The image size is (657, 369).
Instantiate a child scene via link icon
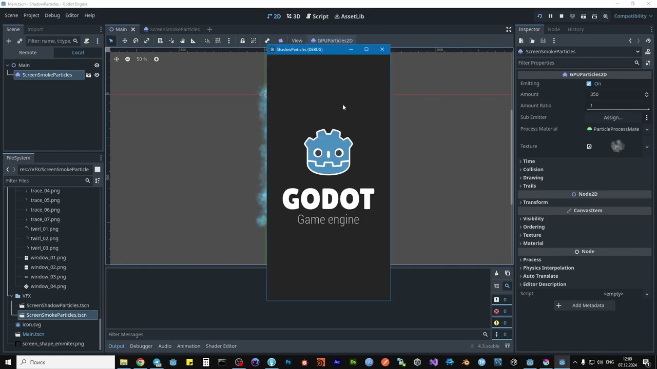pos(20,41)
